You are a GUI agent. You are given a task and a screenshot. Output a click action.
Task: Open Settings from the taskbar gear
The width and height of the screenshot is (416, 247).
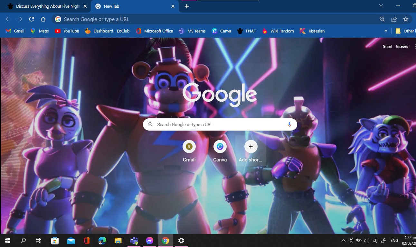(181, 241)
